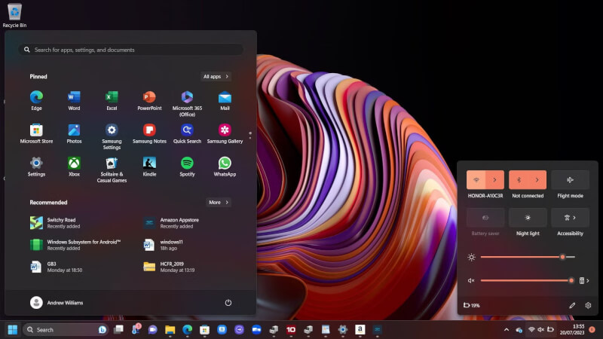This screenshot has height=339, width=603.
Task: Show hidden tray icons chevron
Action: (x=507, y=330)
